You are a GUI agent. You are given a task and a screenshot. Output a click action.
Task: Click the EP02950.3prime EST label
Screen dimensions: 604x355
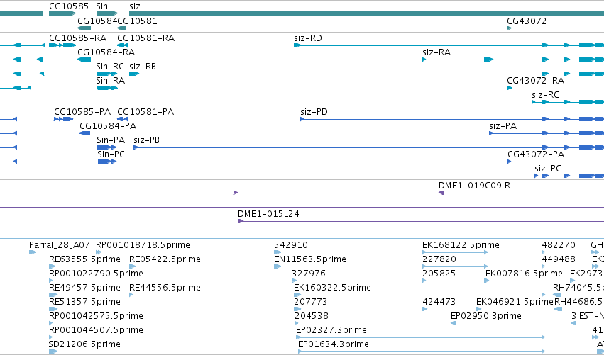click(486, 316)
